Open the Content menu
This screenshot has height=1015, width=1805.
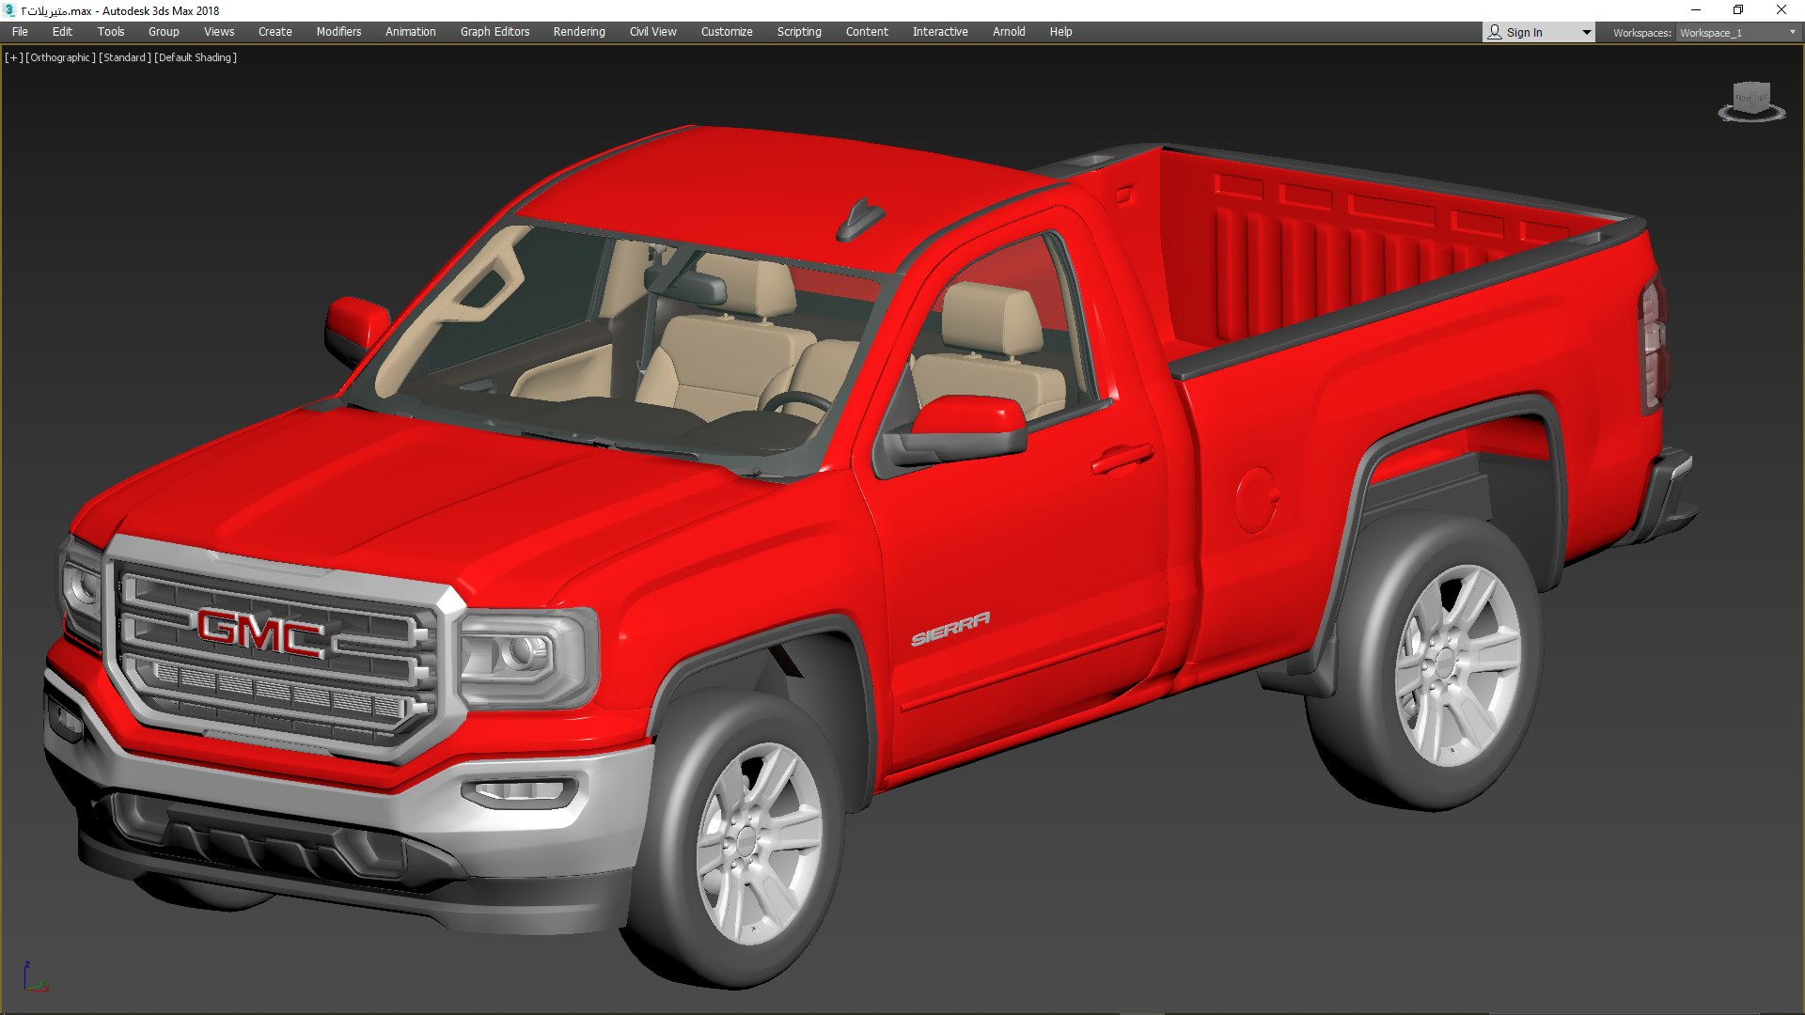pos(867,32)
